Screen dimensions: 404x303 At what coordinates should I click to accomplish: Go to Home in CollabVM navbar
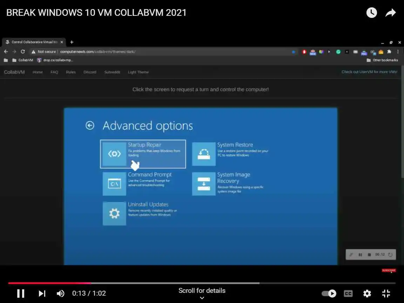(38, 72)
